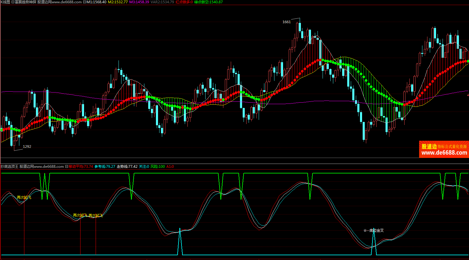Select the magenta M3:1458.39 readout
469x260 pixels.
139,2
